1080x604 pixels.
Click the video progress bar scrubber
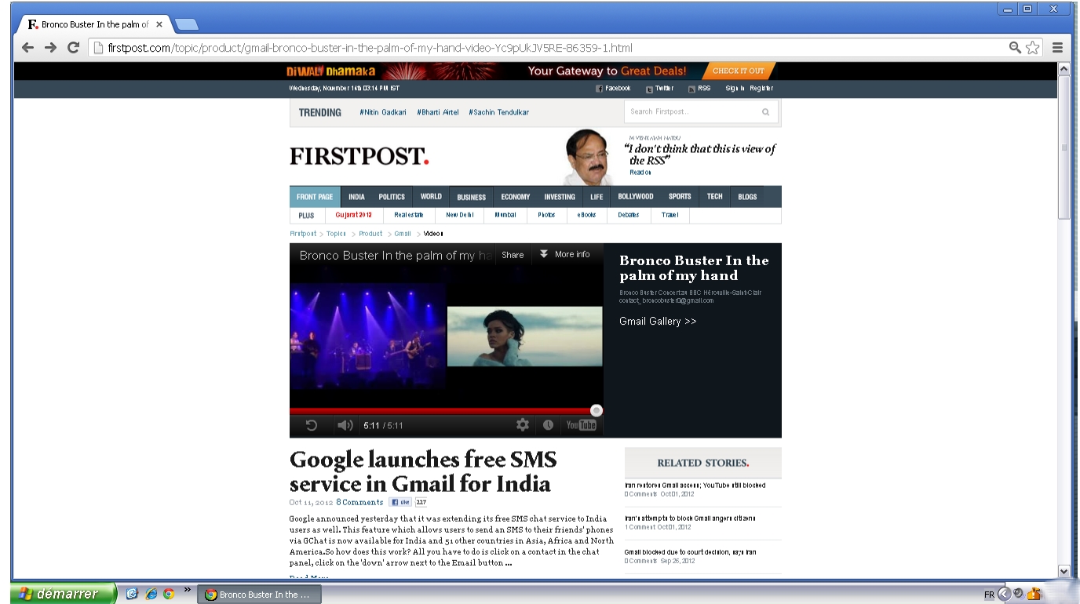(x=597, y=410)
